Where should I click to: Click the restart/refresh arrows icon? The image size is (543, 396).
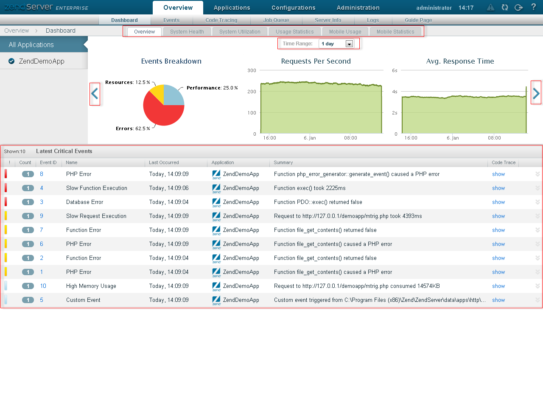click(x=504, y=7)
